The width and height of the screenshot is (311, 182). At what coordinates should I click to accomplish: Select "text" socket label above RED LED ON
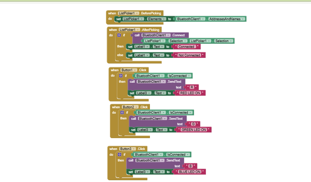click(x=178, y=87)
